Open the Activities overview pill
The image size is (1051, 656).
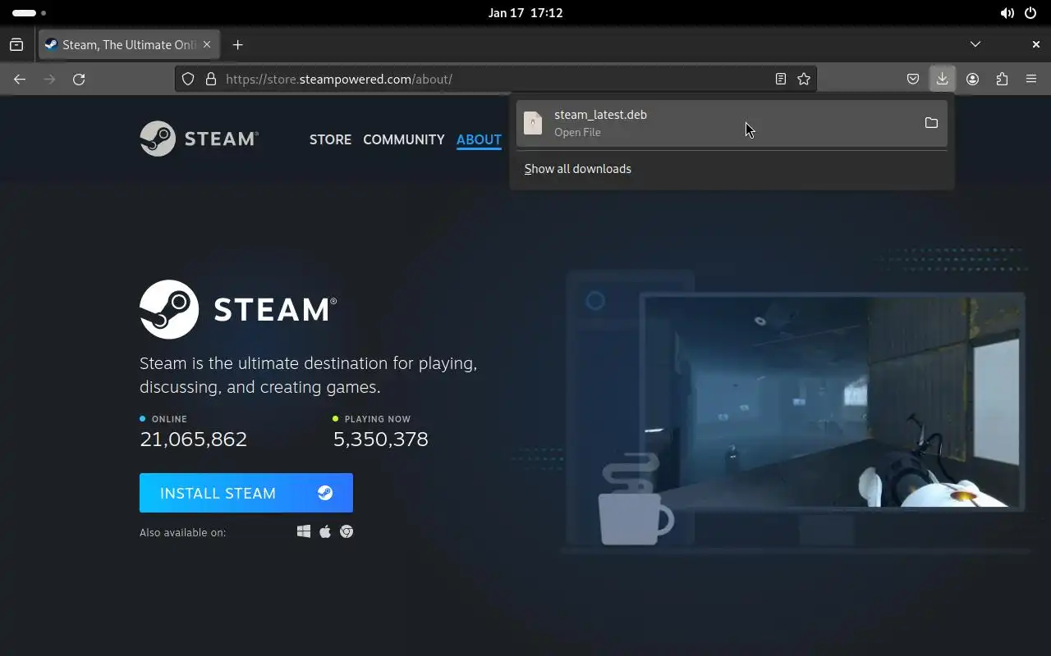30,12
